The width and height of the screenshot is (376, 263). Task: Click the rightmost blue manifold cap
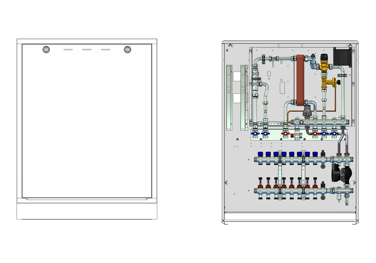tap(315, 154)
